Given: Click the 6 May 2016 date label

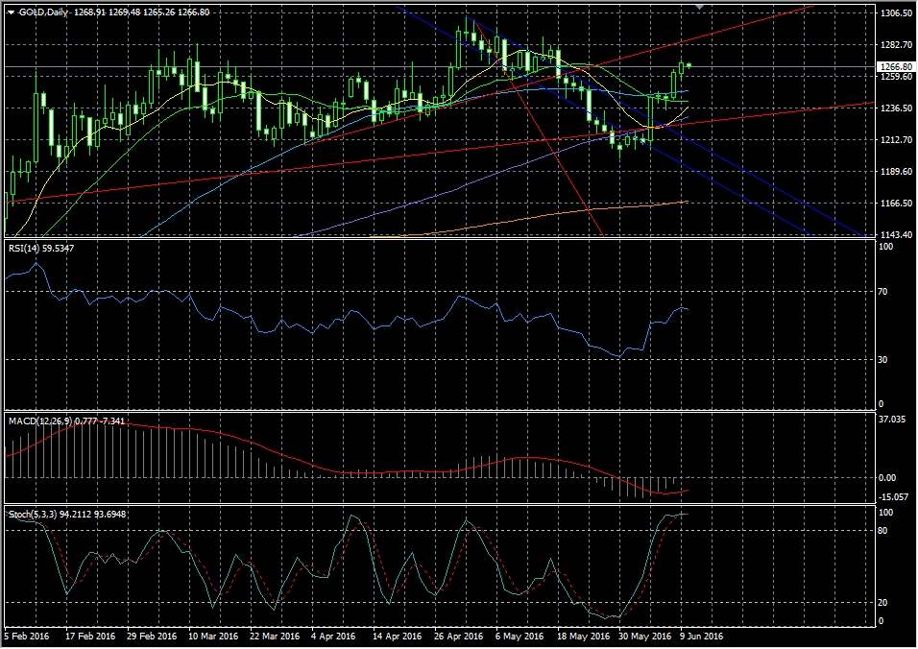Looking at the screenshot, I should pyautogui.click(x=519, y=637).
